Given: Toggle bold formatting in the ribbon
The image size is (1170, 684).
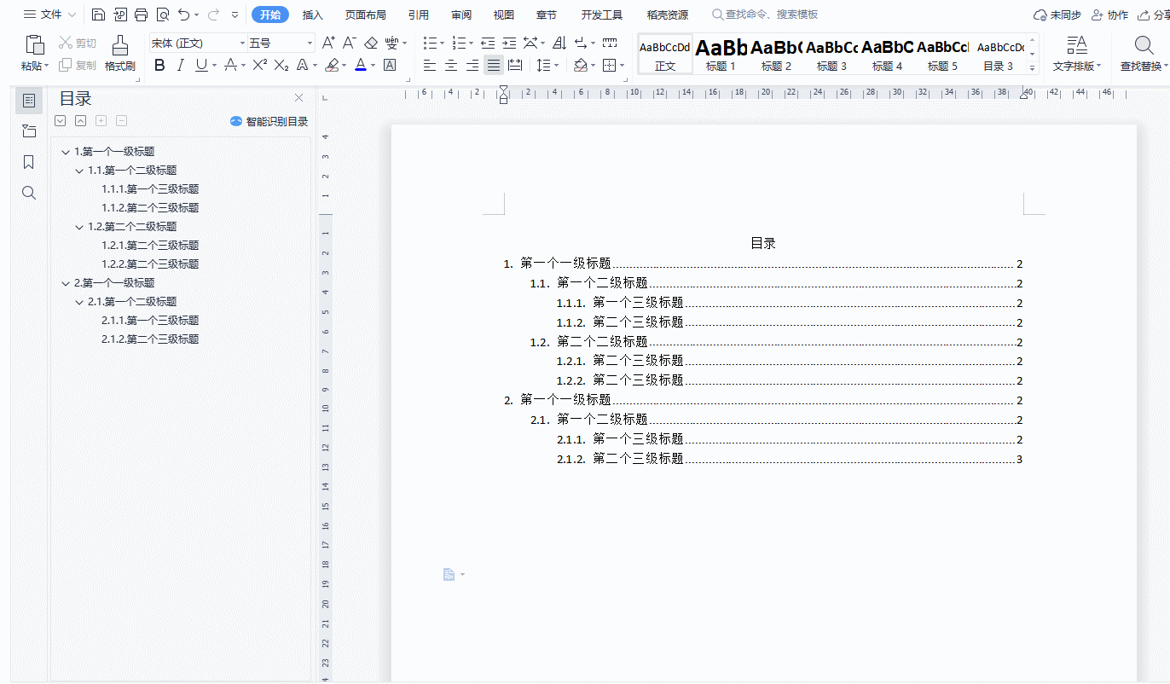Looking at the screenshot, I should 159,65.
